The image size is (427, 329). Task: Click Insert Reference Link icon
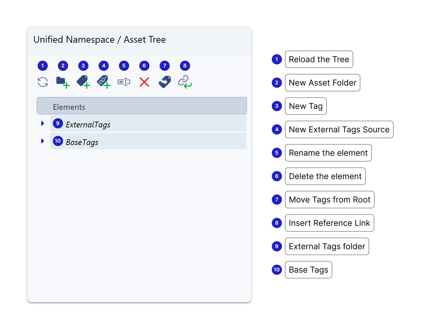[x=185, y=82]
